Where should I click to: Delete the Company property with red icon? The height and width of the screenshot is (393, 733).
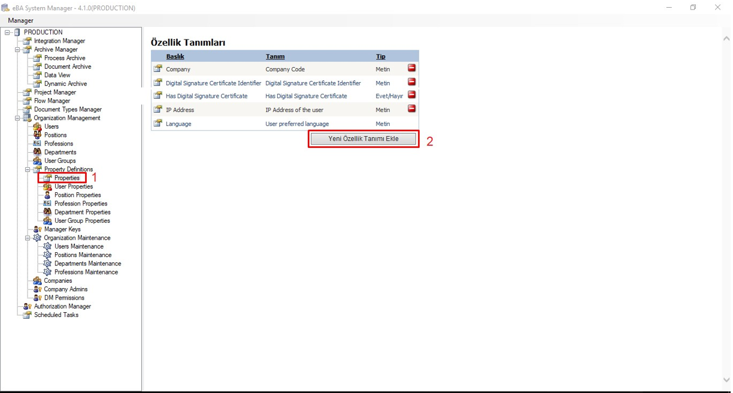[x=412, y=68]
